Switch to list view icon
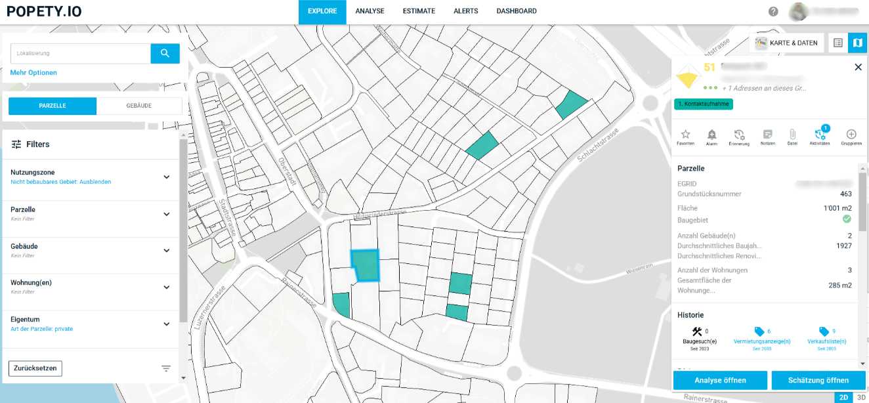Image resolution: width=869 pixels, height=403 pixels. [838, 43]
